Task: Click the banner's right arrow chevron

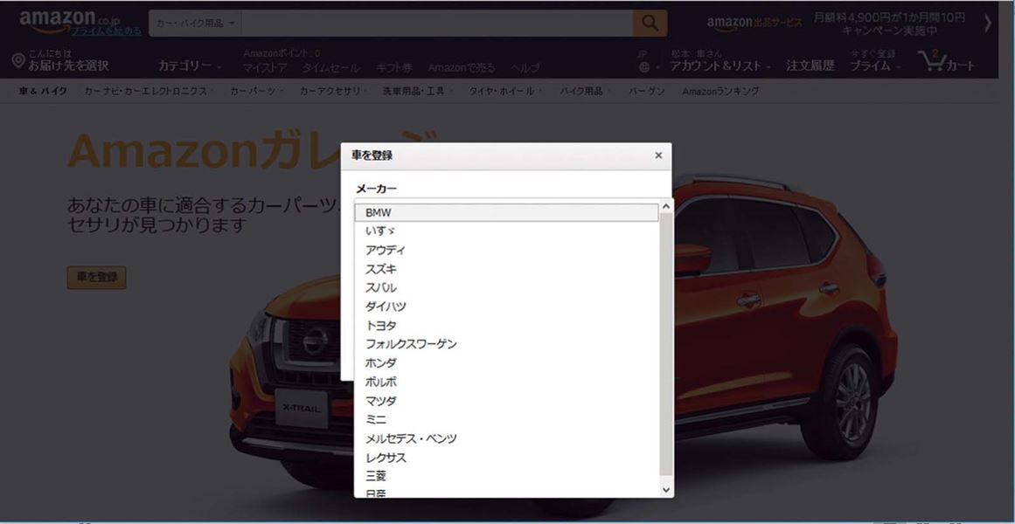Action: tap(988, 24)
